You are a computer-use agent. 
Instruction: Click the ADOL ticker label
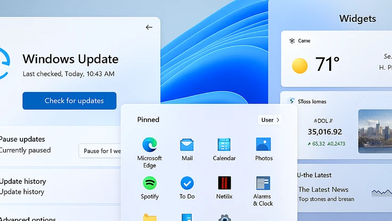click(x=323, y=121)
